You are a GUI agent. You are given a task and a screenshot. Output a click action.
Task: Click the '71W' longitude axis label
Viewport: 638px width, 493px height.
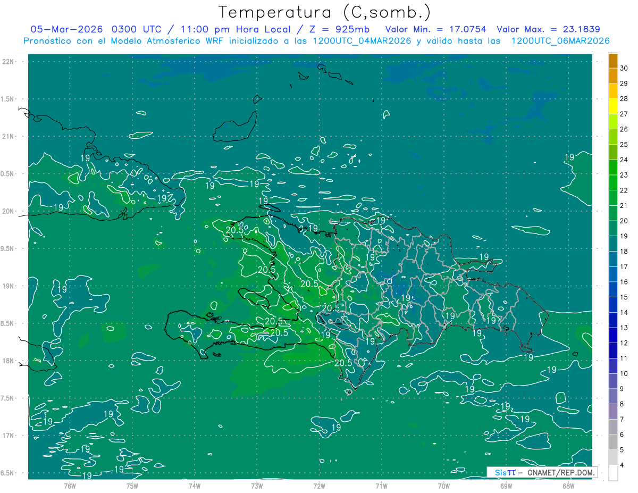pyautogui.click(x=381, y=486)
